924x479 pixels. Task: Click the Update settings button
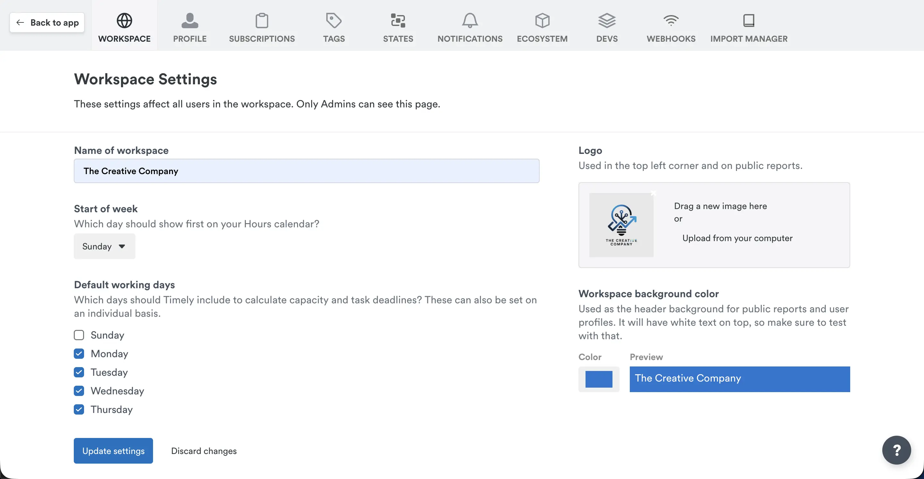point(113,451)
